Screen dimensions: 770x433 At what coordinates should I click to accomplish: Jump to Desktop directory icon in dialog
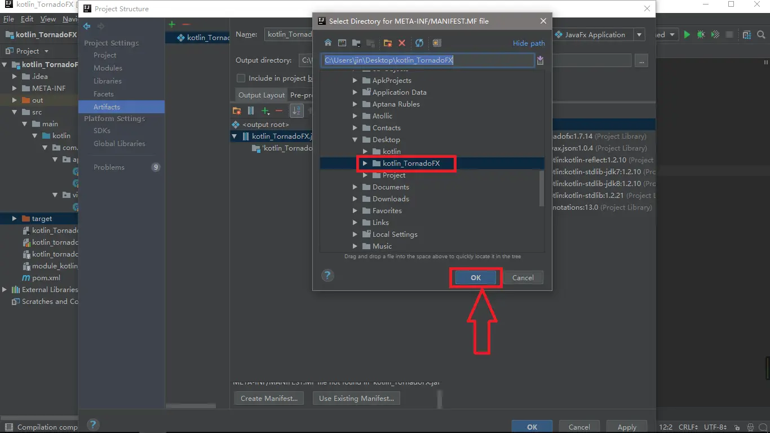click(x=342, y=43)
